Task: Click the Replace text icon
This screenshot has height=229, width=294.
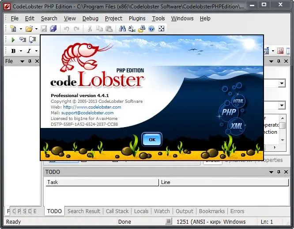Action: coord(132,29)
